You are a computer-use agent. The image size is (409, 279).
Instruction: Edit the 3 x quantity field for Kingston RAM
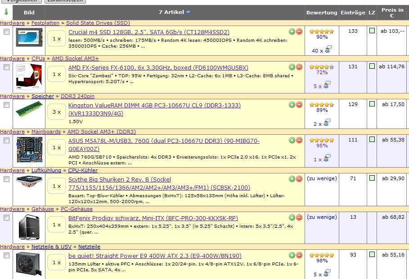coord(57,112)
